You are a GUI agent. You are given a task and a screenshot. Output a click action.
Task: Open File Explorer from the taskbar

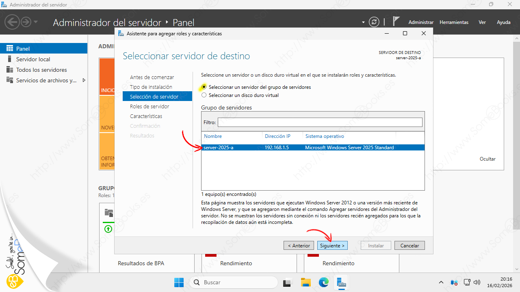click(x=305, y=282)
